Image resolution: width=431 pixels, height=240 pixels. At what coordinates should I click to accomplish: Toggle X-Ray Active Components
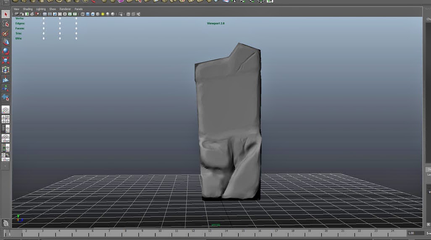coord(133,14)
